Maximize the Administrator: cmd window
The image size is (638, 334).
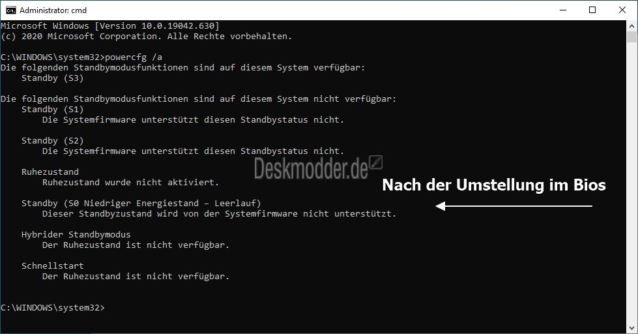592,10
